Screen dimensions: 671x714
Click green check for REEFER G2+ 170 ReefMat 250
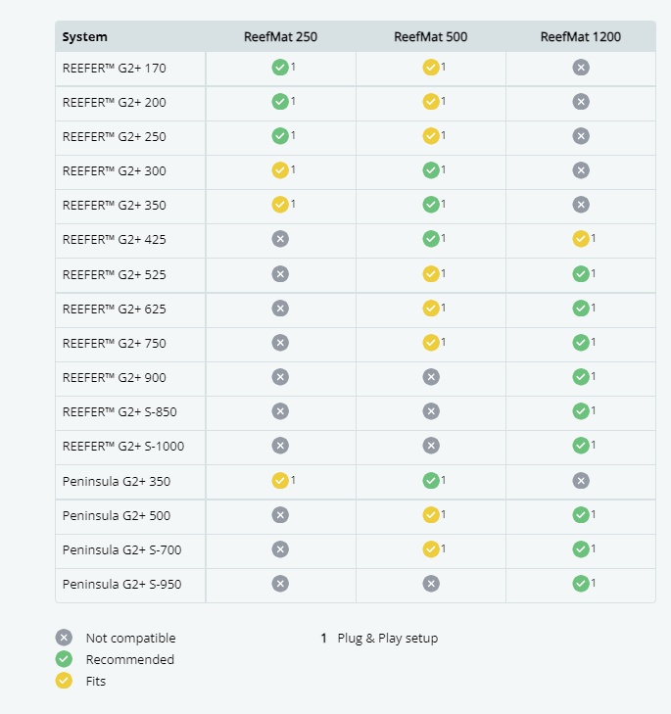coord(279,68)
